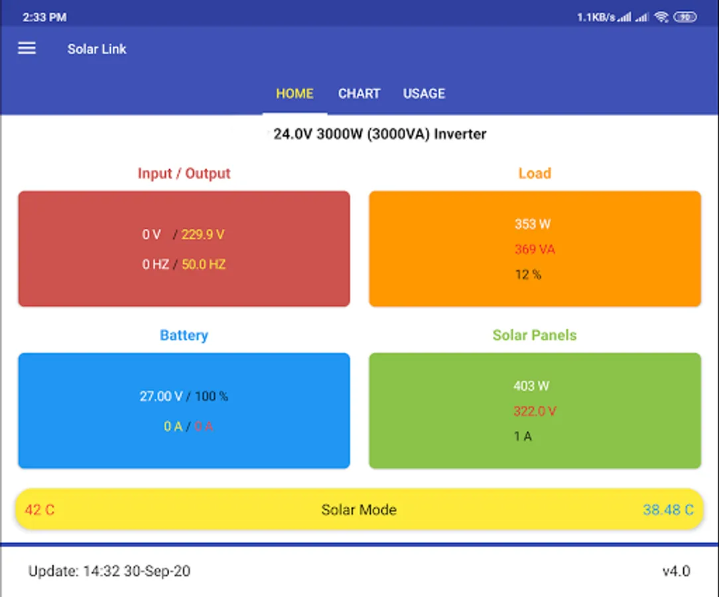
Task: Tap the red 0 A battery discharge current
Action: 204,427
